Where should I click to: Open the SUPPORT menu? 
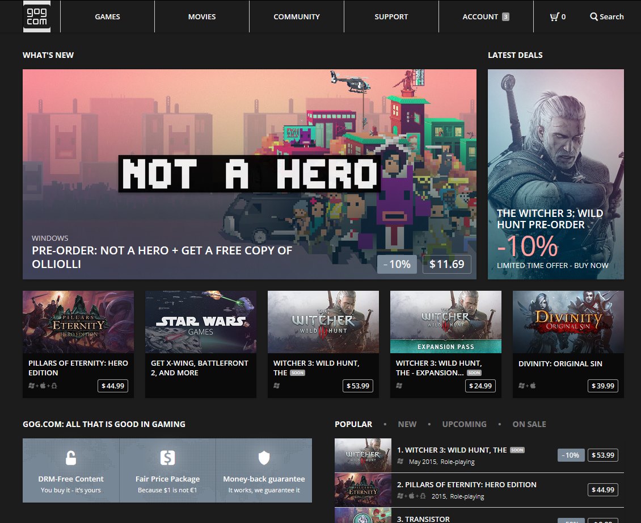(x=391, y=17)
